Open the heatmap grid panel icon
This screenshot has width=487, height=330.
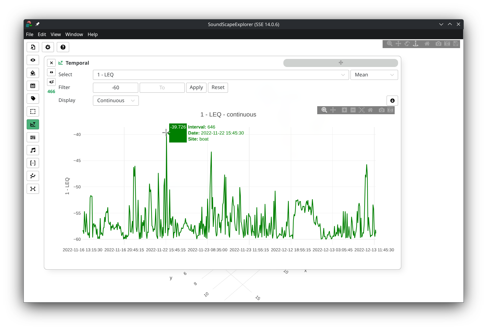tap(33, 137)
